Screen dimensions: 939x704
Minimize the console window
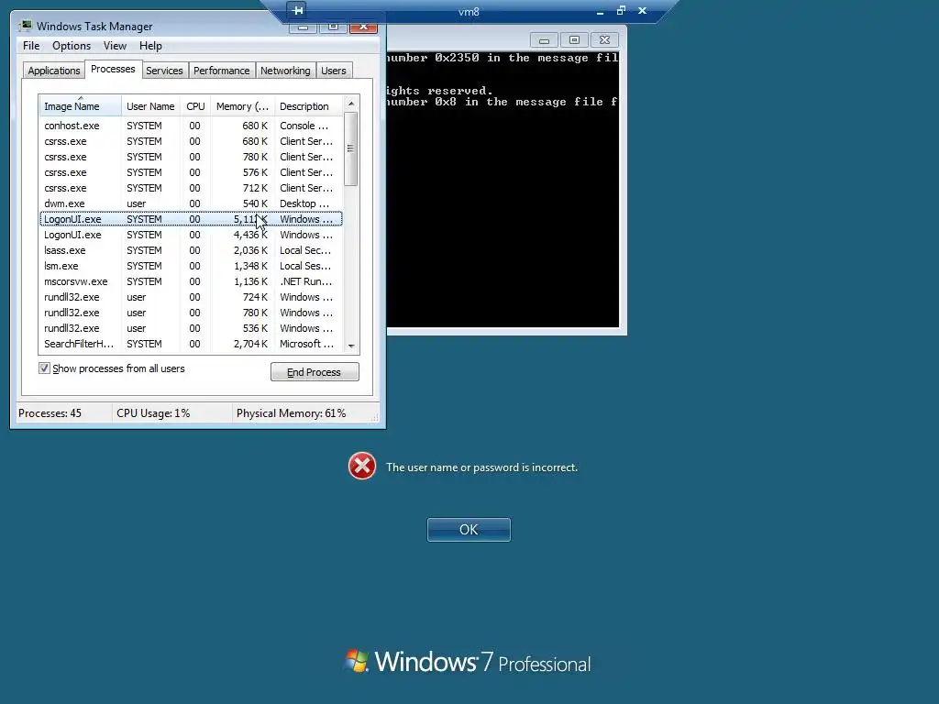tap(544, 40)
